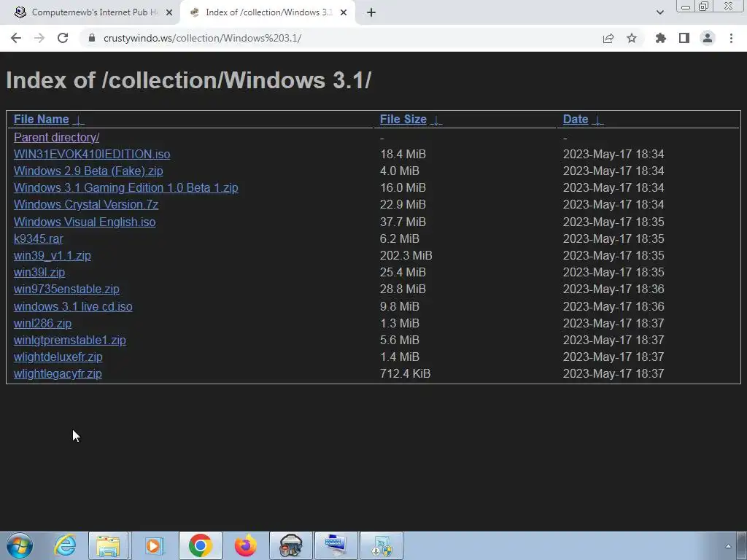Bookmark this page with the star icon
Viewport: 747px width, 560px height.
[x=632, y=38]
